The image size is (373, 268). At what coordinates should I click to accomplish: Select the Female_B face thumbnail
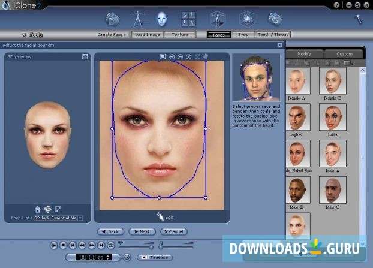pyautogui.click(x=333, y=81)
